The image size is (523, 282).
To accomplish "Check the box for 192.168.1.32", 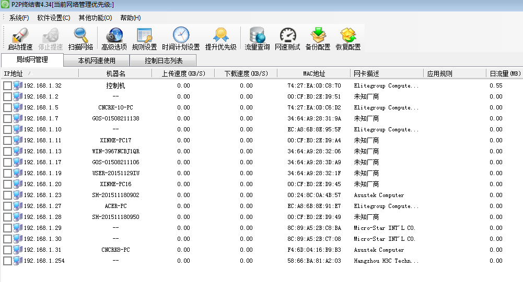I will [x=7, y=86].
